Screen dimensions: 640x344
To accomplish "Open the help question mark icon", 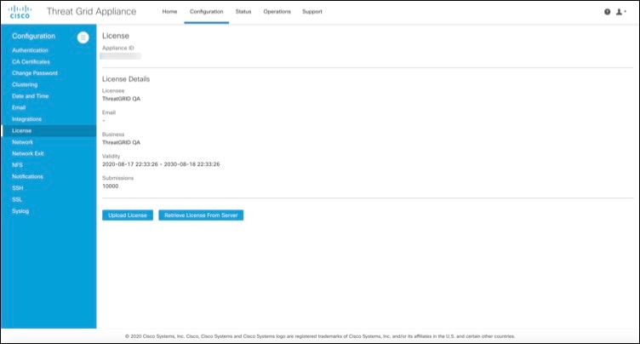I will (x=608, y=12).
